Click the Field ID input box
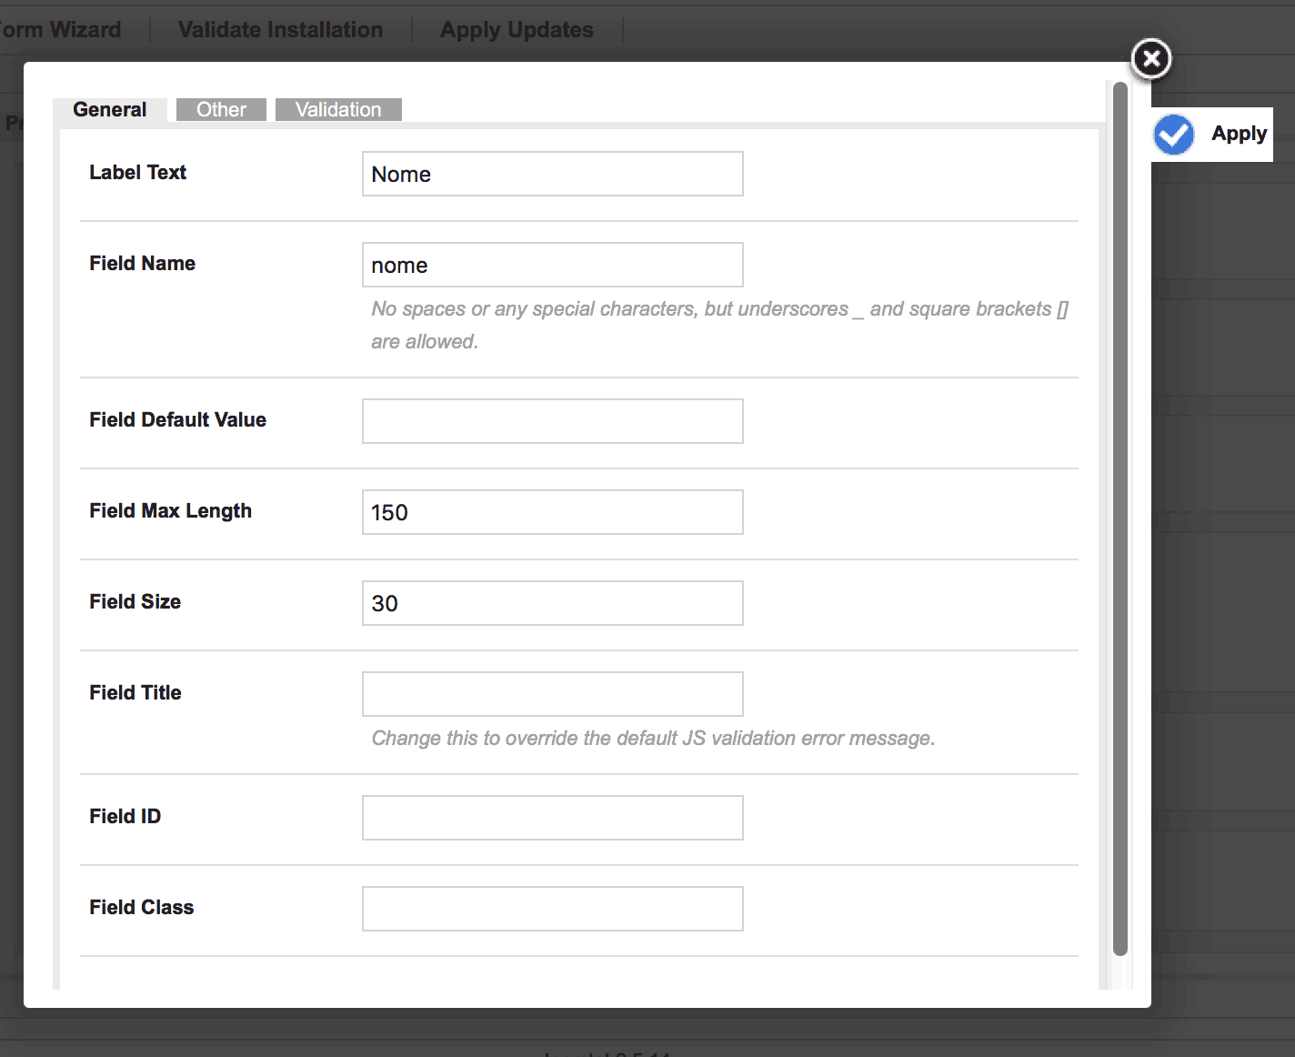Viewport: 1295px width, 1057px height. (552, 818)
